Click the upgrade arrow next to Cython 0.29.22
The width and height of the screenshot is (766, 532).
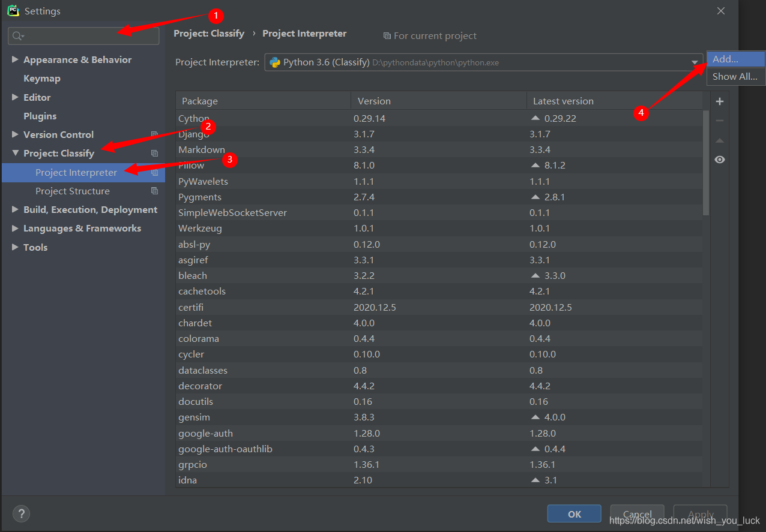535,118
